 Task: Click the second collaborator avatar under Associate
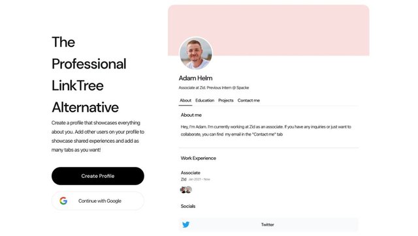[189, 190]
